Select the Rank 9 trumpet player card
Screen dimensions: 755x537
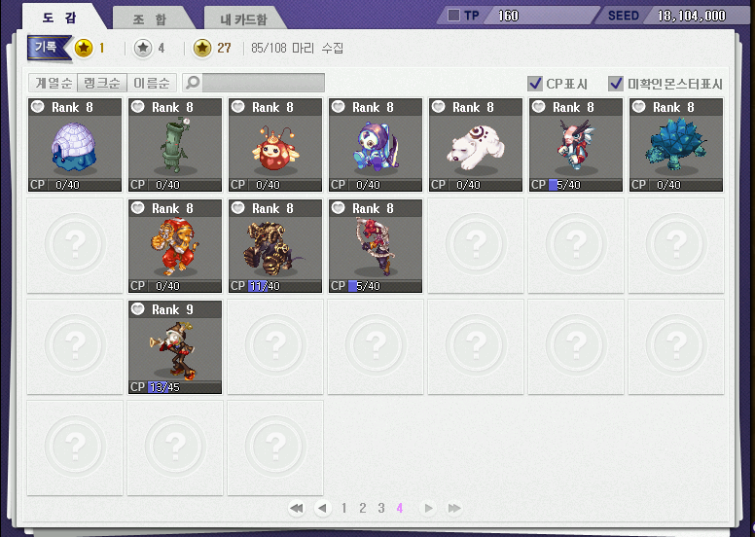175,347
